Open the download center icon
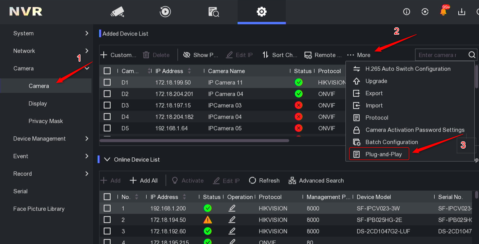Image resolution: width=479 pixels, height=244 pixels. pyautogui.click(x=462, y=12)
